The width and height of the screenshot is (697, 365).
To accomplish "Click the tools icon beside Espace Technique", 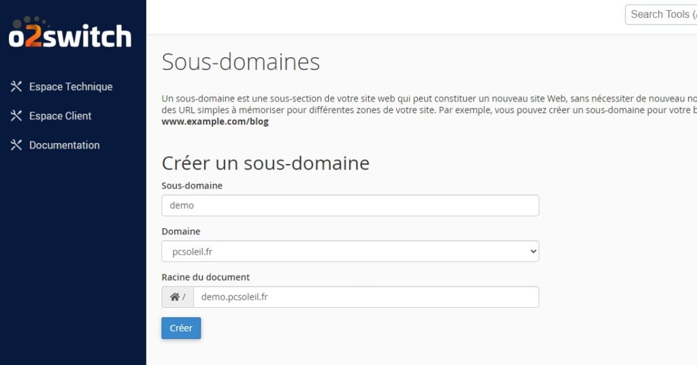I will [x=16, y=86].
